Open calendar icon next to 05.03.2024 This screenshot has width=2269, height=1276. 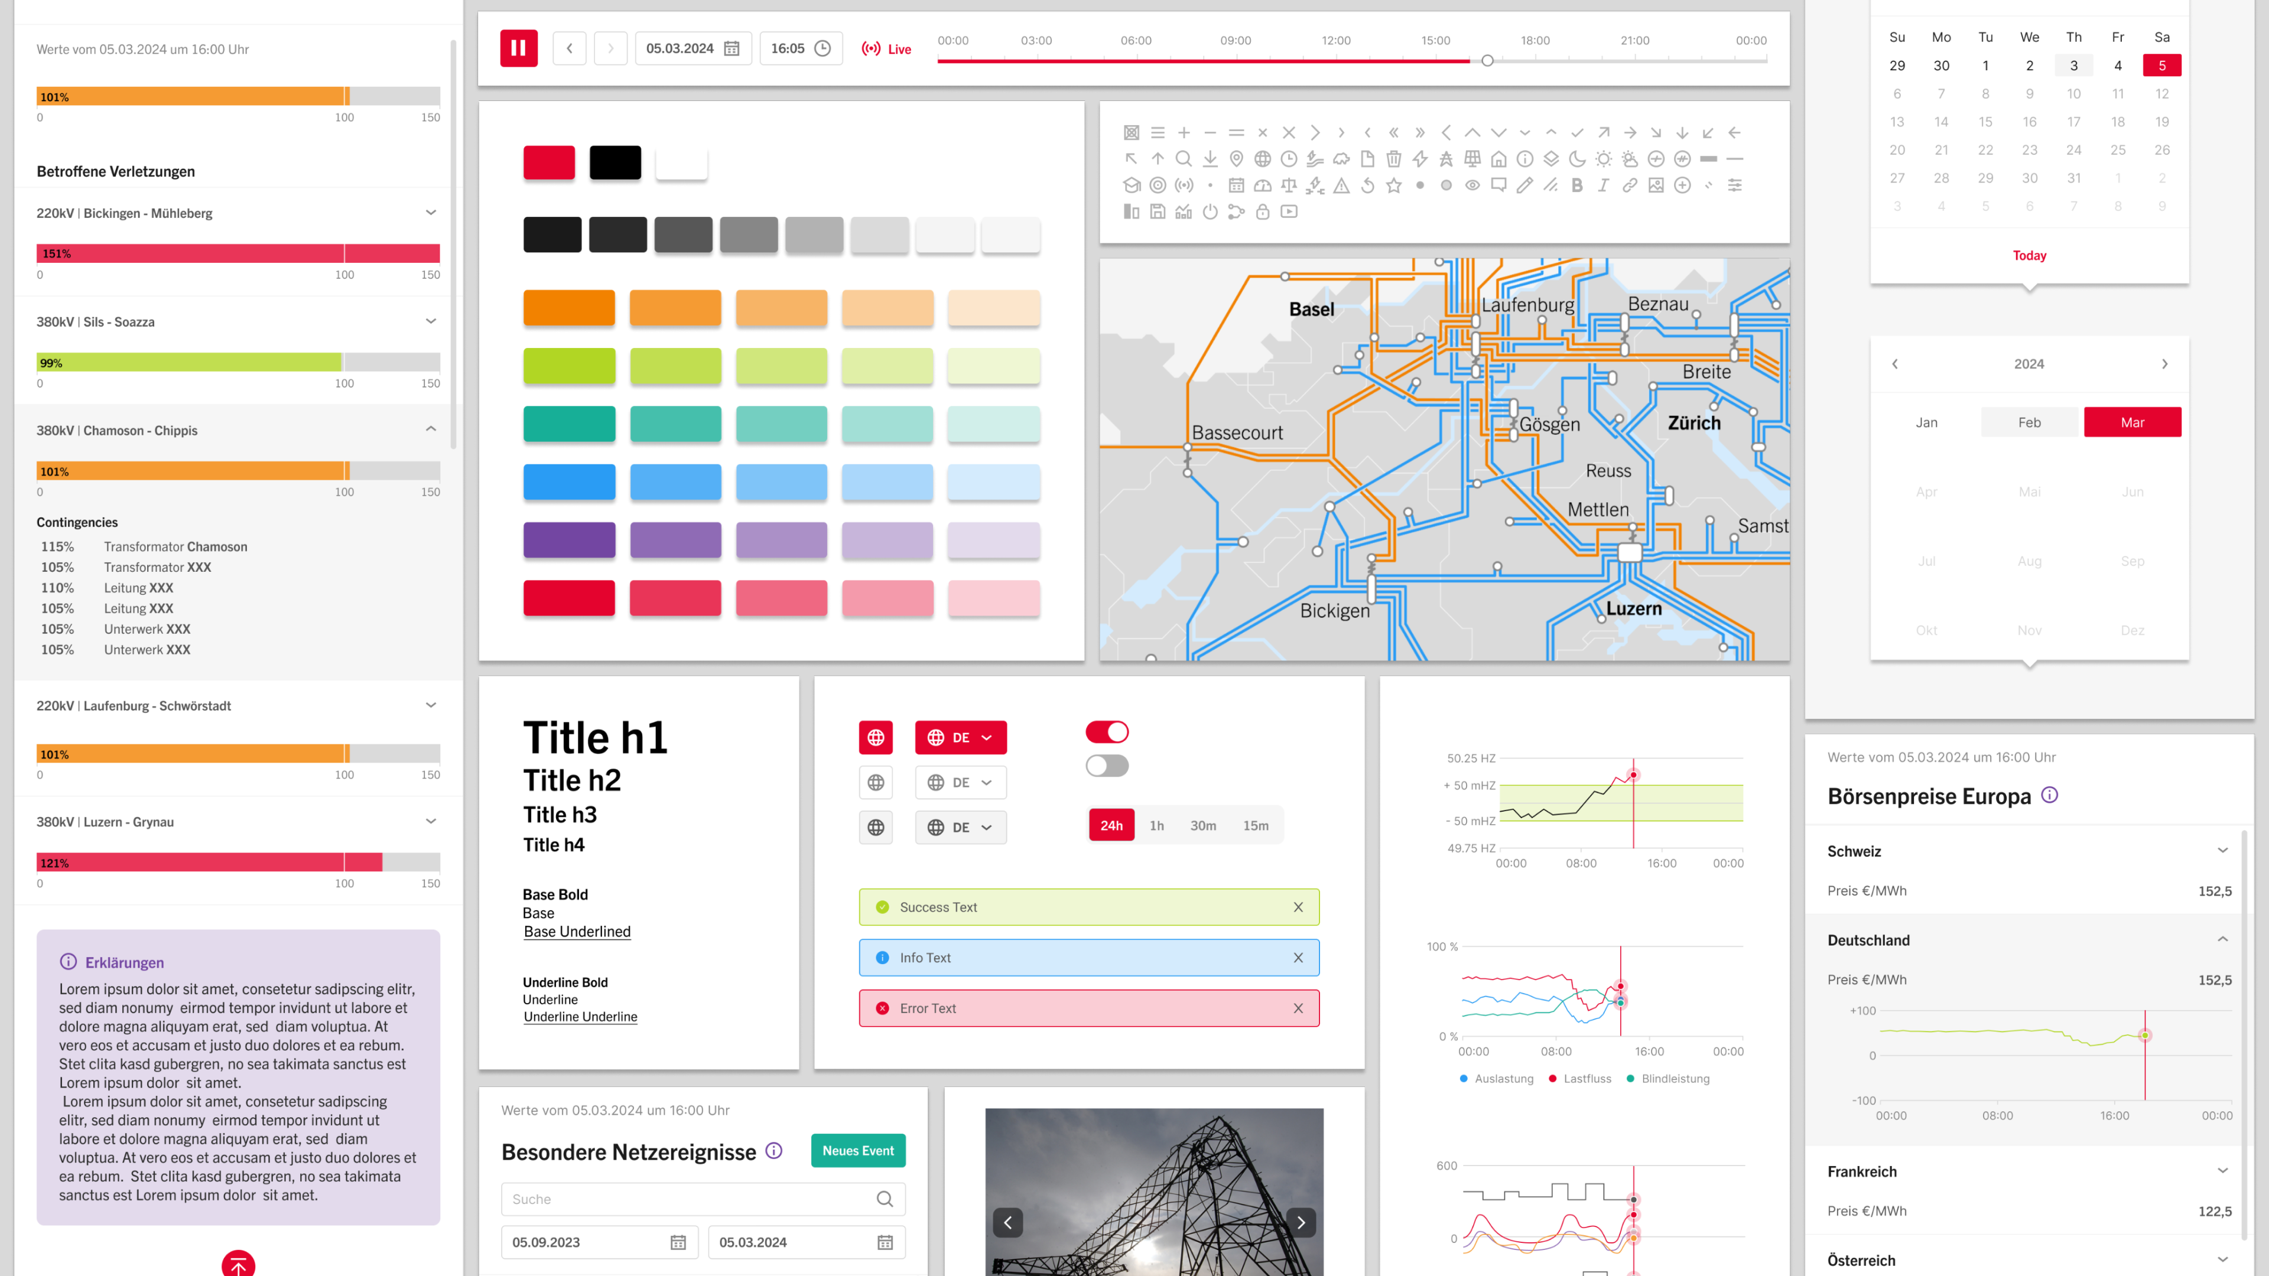[731, 48]
